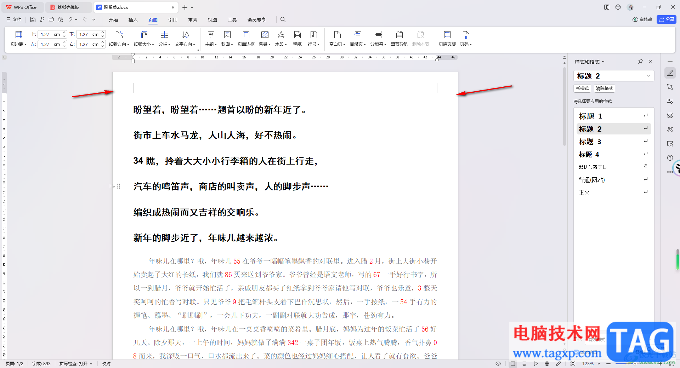Switch to the 插入 ribbon tab
The width and height of the screenshot is (680, 368).
tap(133, 20)
